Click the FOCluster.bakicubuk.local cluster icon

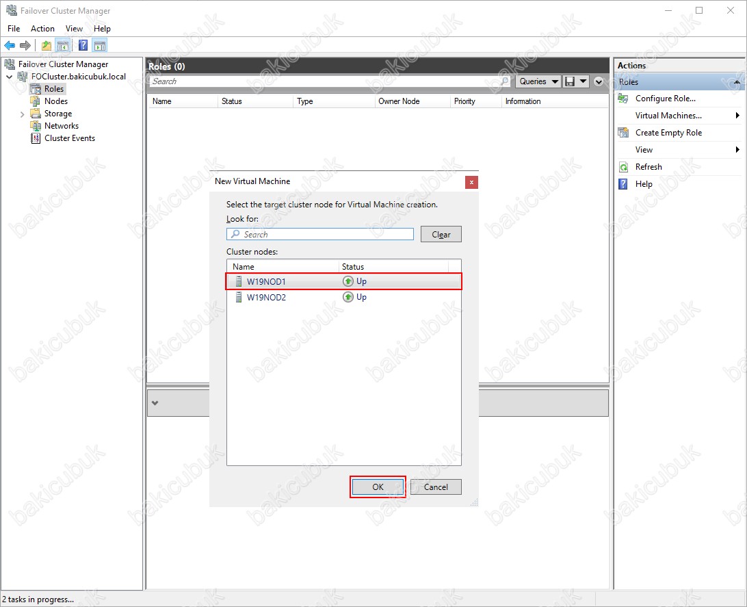coord(23,76)
